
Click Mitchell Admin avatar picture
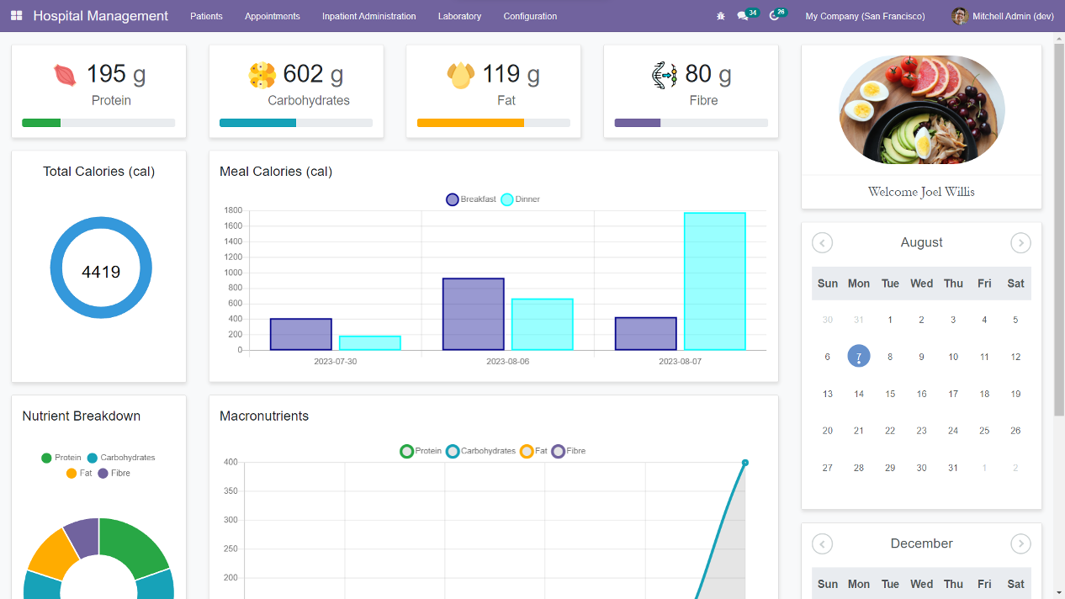click(959, 16)
